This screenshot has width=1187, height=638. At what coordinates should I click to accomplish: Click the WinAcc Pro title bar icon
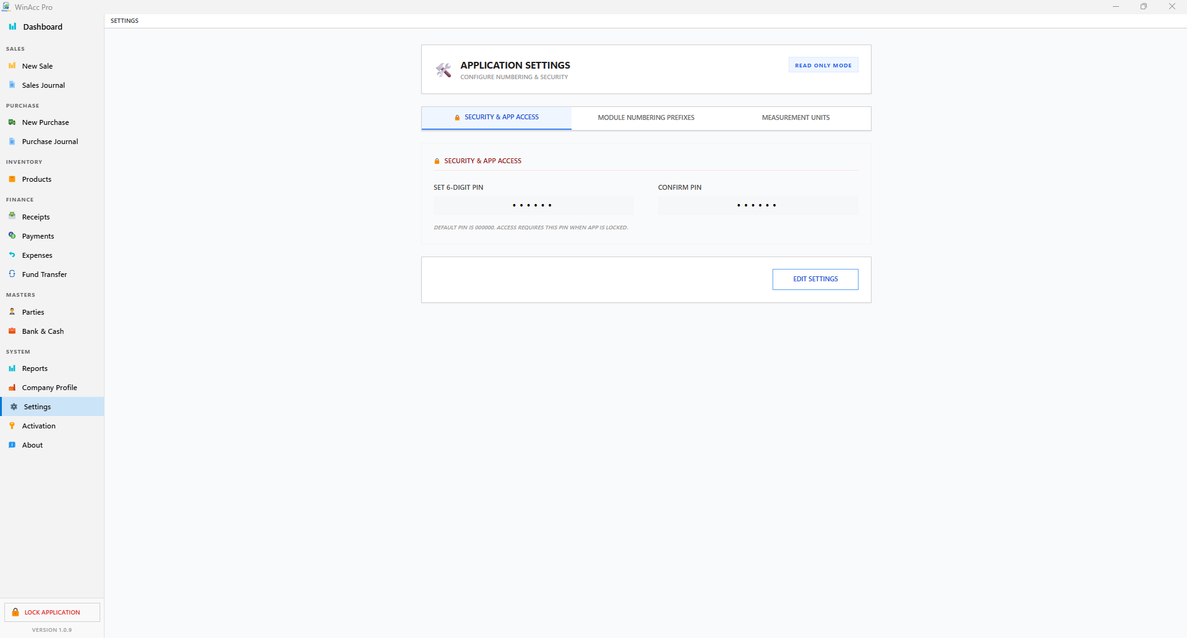point(6,7)
